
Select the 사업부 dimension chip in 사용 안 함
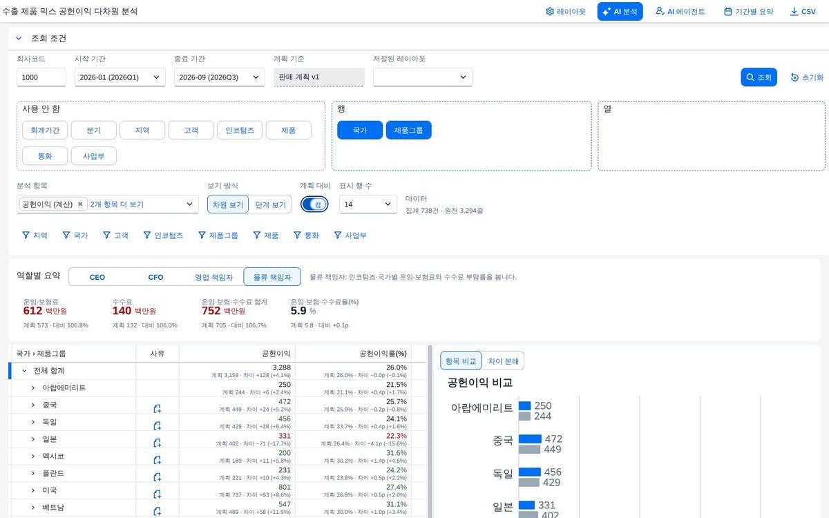[94, 156]
